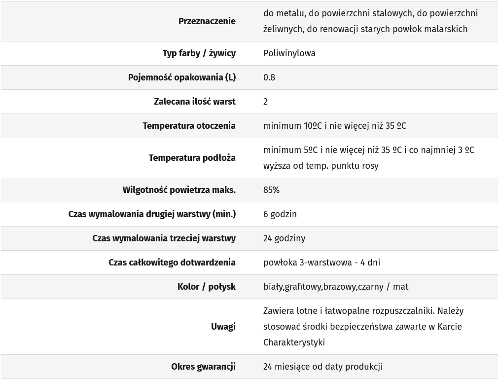Click the Przeznaczenie row label
500x380 pixels.
coord(207,21)
